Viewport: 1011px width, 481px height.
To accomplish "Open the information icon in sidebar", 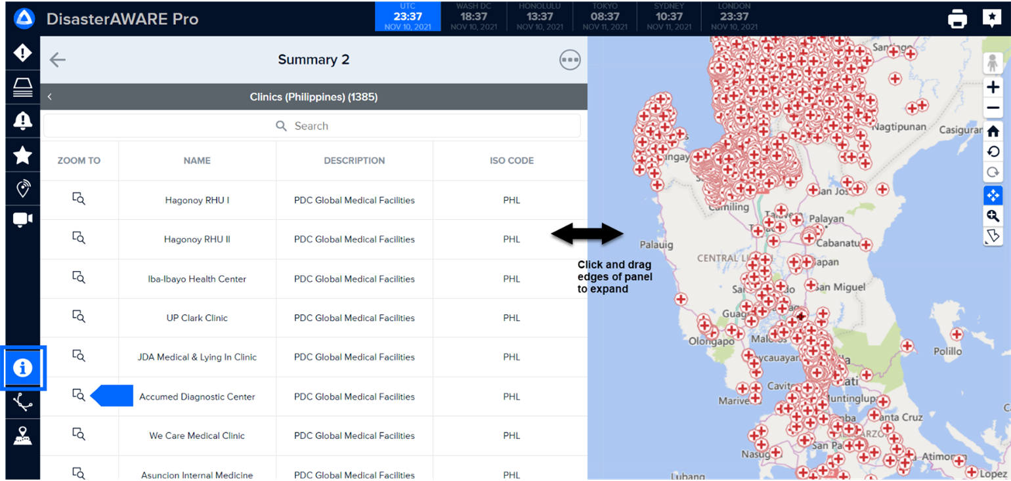I will 23,368.
